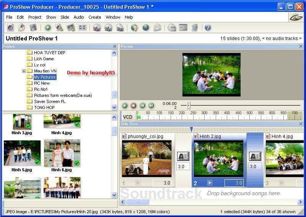Open Slide Options from the toolbar

click(71, 27)
